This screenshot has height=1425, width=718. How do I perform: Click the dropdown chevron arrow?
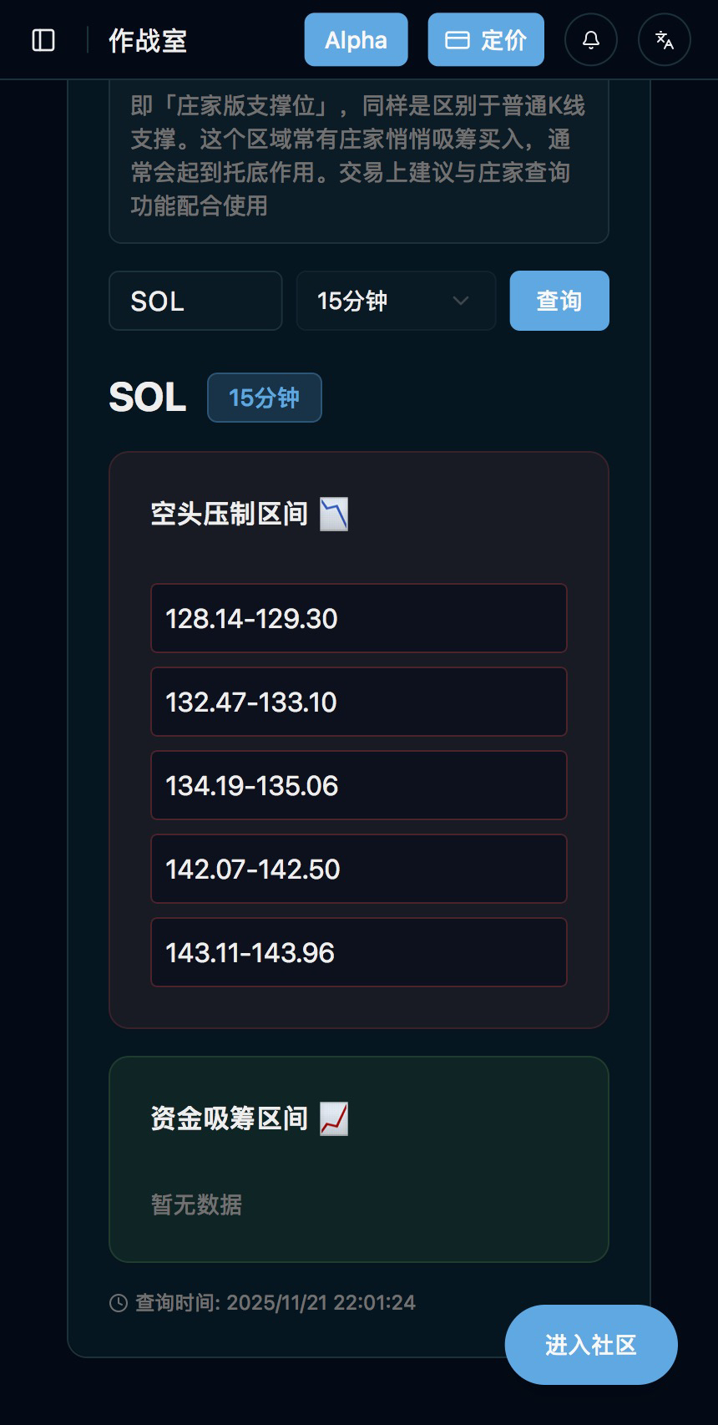(x=460, y=301)
